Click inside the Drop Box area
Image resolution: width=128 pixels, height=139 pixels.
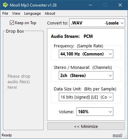click(23, 81)
